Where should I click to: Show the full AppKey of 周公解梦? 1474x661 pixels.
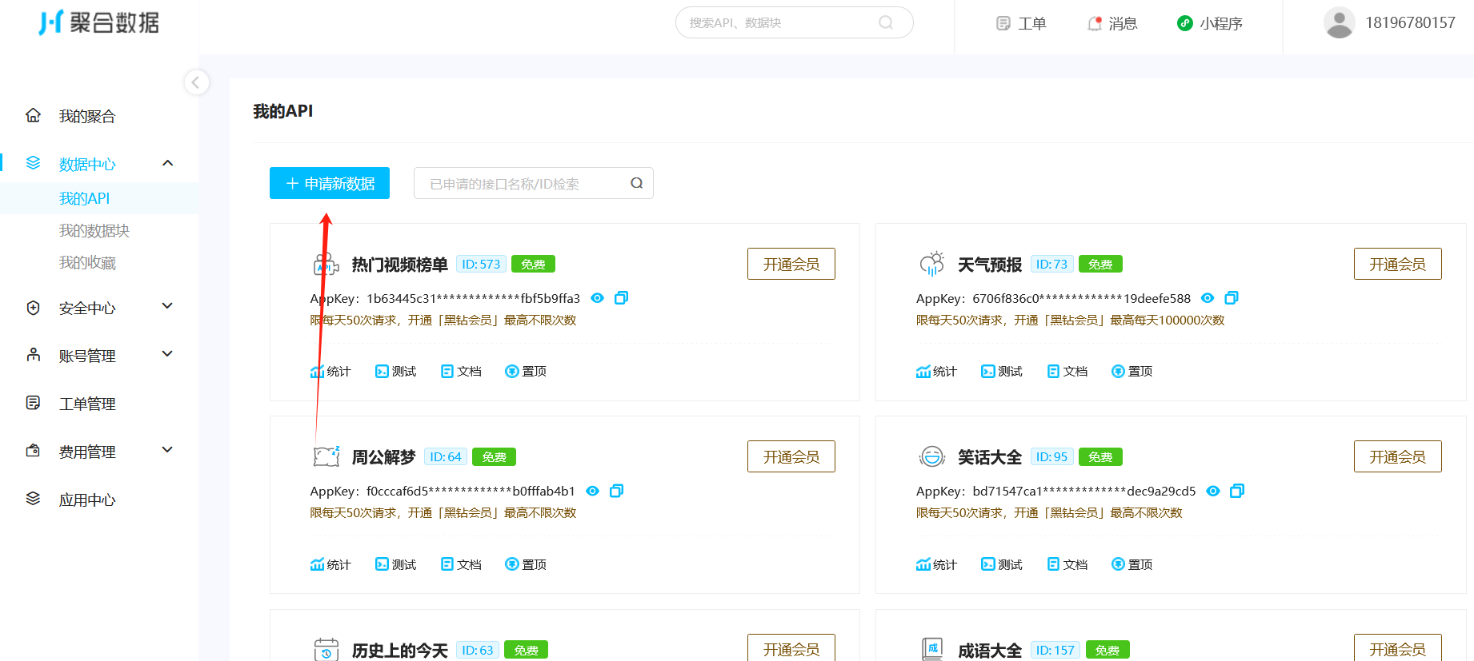592,491
